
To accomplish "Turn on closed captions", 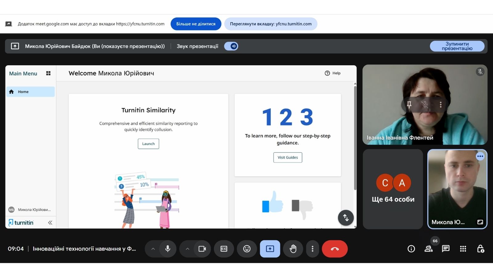I will pos(224,249).
